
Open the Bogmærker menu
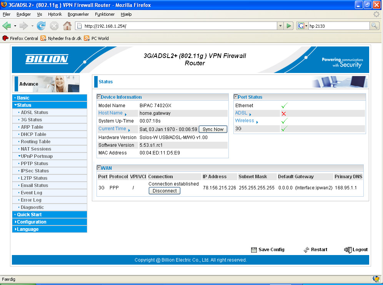(78, 14)
